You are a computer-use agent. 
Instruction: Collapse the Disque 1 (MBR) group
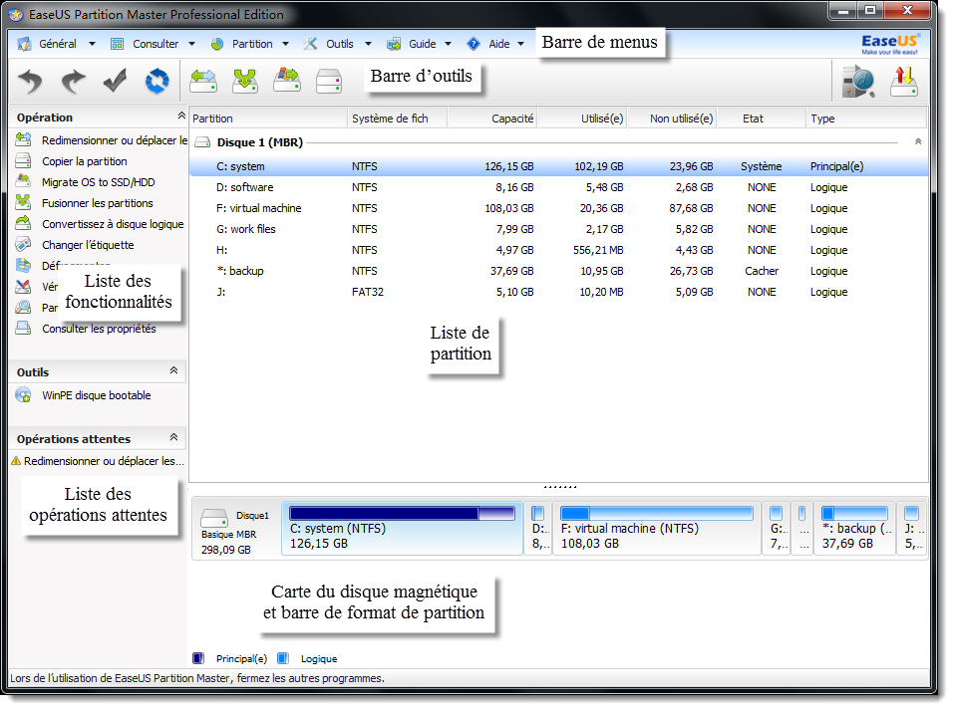pos(917,142)
